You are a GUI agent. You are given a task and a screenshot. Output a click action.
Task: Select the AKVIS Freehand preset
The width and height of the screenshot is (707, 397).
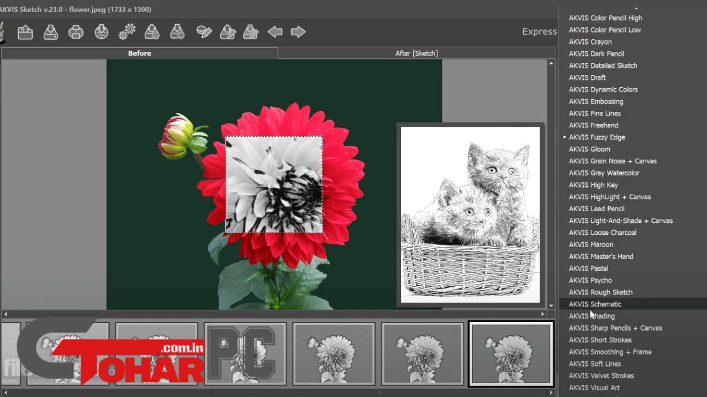coord(593,125)
